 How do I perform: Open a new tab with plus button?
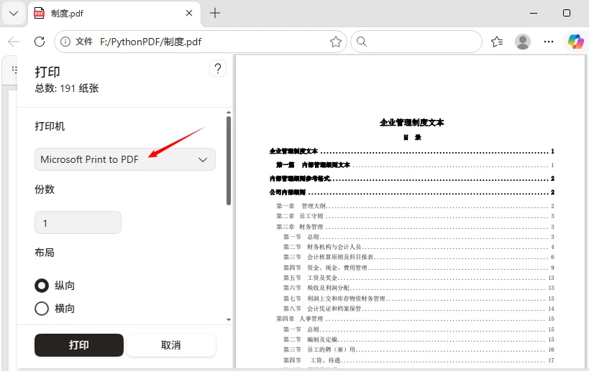click(215, 13)
